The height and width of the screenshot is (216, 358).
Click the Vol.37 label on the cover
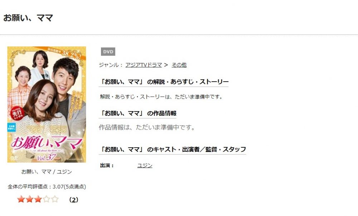point(46,157)
